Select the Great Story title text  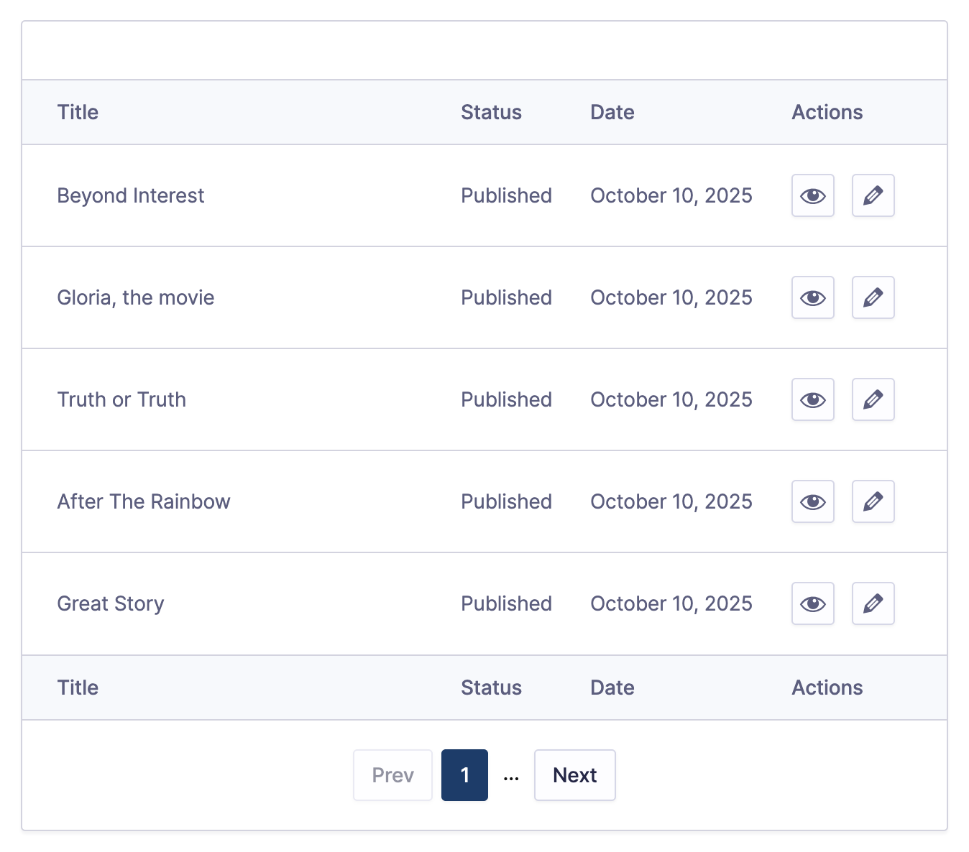(x=111, y=603)
